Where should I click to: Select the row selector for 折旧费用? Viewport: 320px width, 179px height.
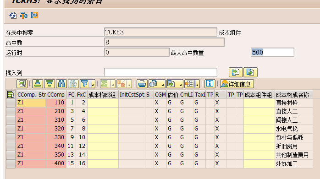[11, 146]
